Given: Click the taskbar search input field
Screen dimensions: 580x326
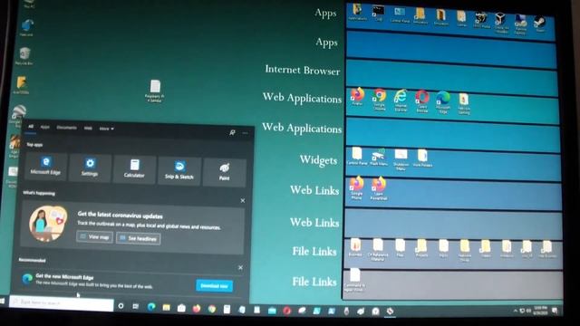Looking at the screenshot, I should pyautogui.click(x=62, y=302).
